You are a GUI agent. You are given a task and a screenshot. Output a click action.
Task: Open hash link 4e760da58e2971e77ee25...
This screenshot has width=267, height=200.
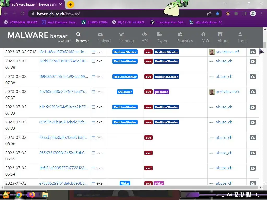(x=63, y=92)
